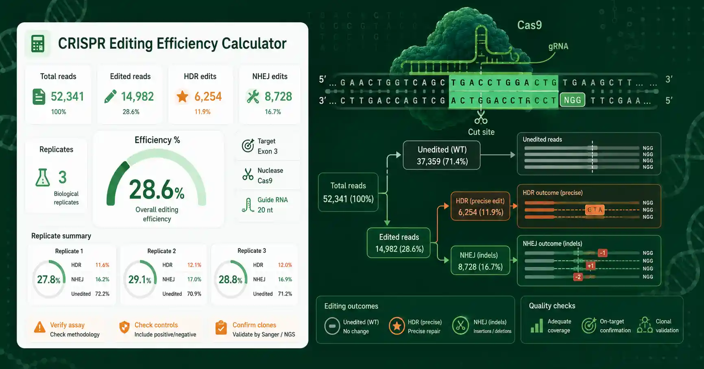The image size is (704, 369).
Task: Click the On-target confirmation target icon
Action: (x=589, y=325)
